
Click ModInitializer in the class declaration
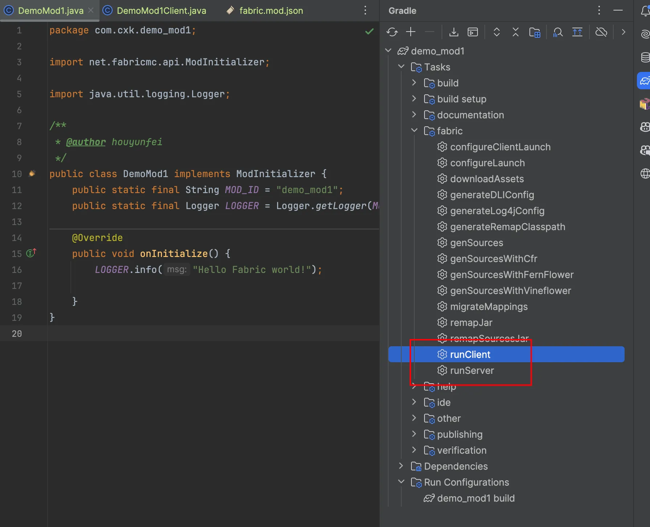[276, 174]
